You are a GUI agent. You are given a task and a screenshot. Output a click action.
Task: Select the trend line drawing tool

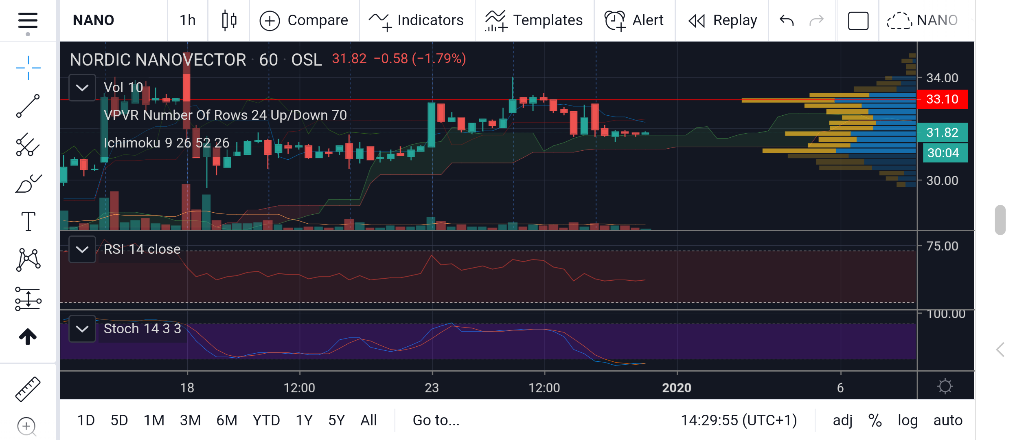pos(28,106)
